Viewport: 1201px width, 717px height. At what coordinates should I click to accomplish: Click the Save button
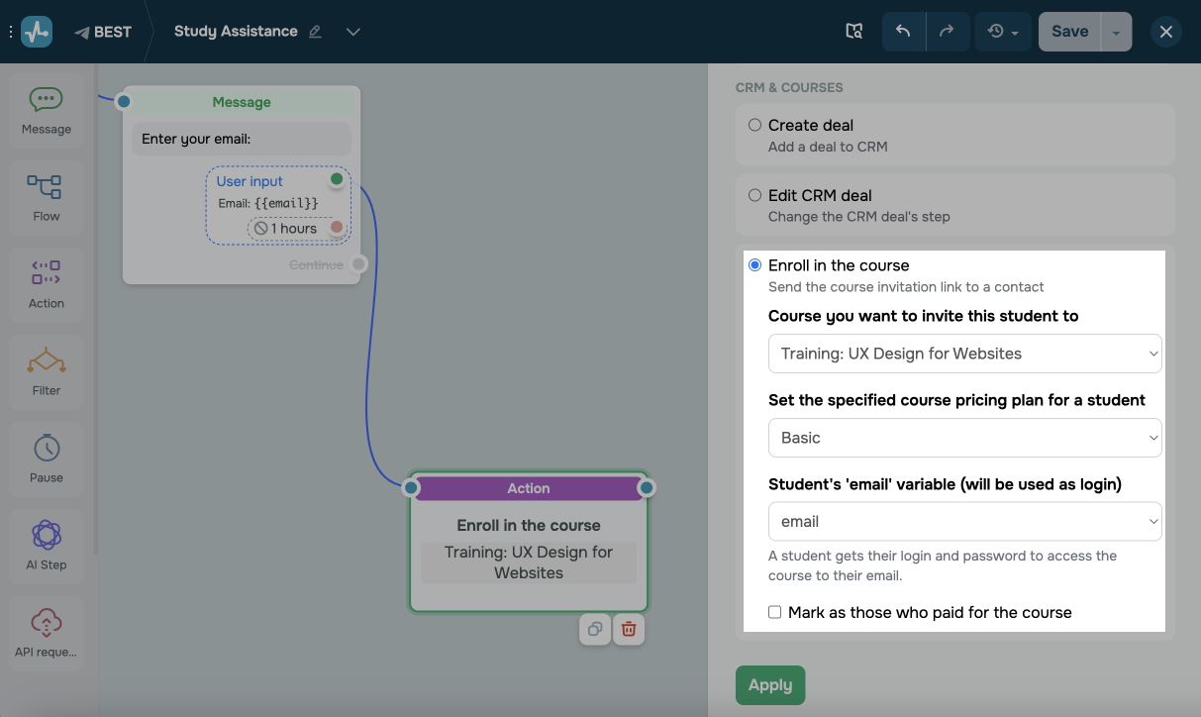[1069, 32]
